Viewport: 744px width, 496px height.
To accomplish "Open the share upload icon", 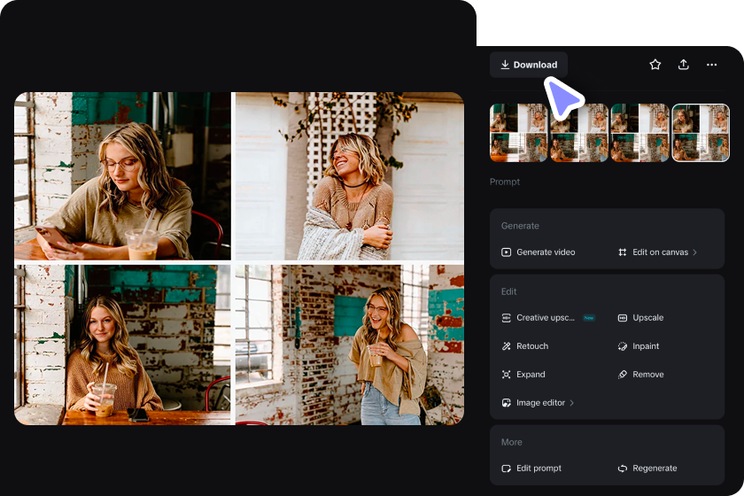I will [683, 65].
